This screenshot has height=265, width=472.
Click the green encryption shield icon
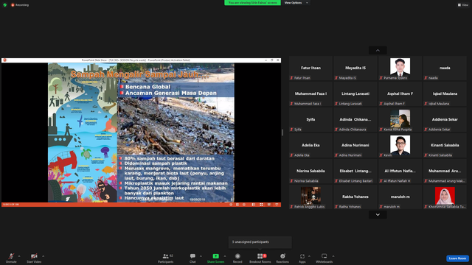coord(5,5)
